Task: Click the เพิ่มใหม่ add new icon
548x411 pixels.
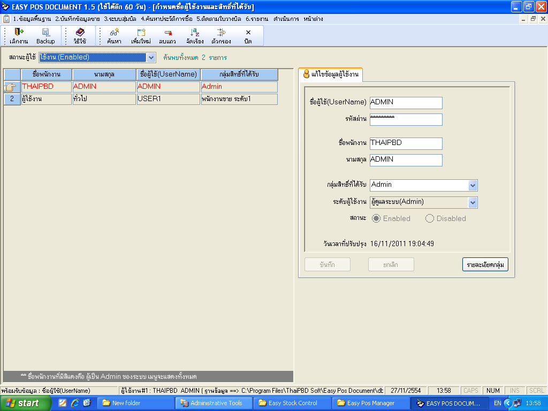Action: [x=141, y=36]
